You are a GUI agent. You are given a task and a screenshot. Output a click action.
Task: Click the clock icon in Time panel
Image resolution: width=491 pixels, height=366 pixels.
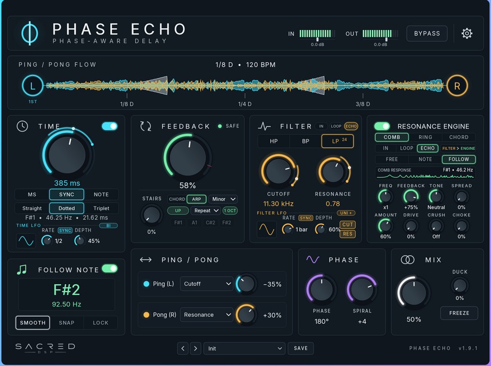click(x=22, y=126)
